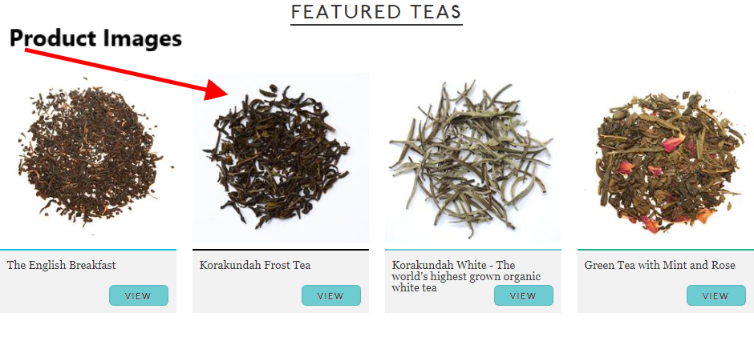This screenshot has width=754, height=341.
Task: Click the Product Images annotation label
Action: coord(95,38)
